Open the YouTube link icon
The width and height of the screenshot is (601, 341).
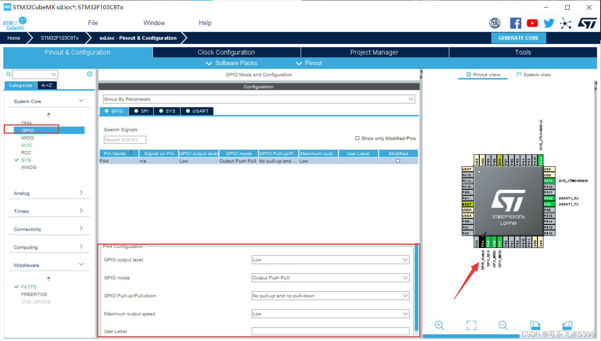[532, 23]
